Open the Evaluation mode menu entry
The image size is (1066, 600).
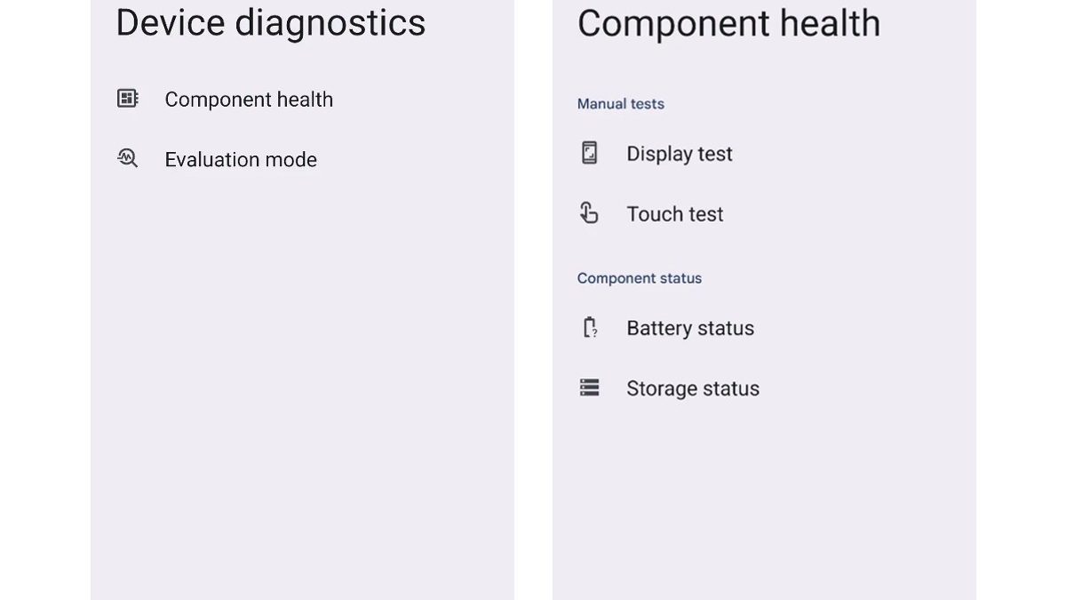241,160
